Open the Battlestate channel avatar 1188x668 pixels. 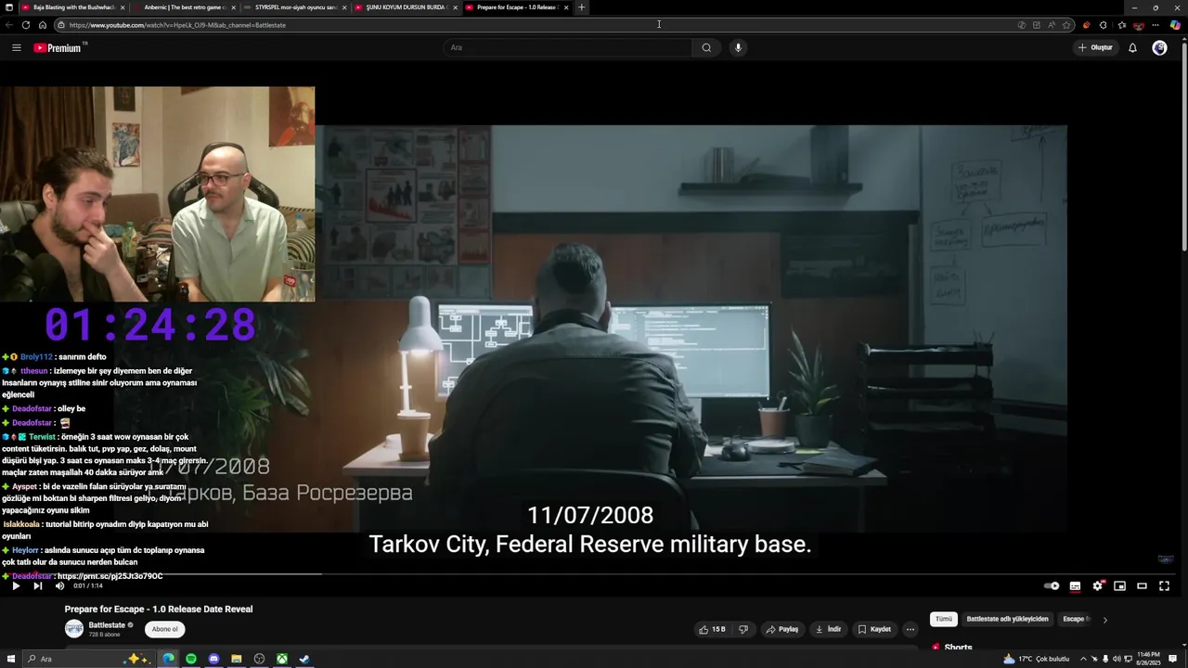[x=74, y=629]
